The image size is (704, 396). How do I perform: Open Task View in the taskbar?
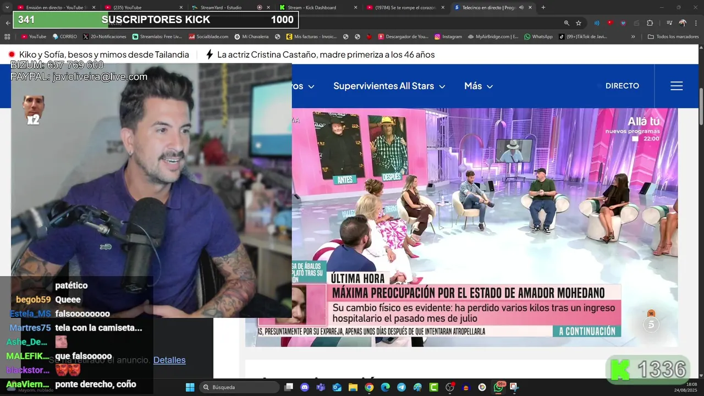tap(289, 387)
